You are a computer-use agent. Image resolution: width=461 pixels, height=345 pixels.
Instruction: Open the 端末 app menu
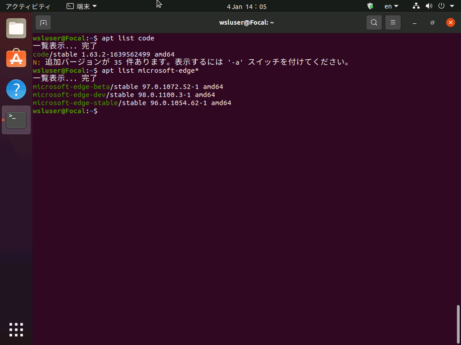click(x=82, y=6)
